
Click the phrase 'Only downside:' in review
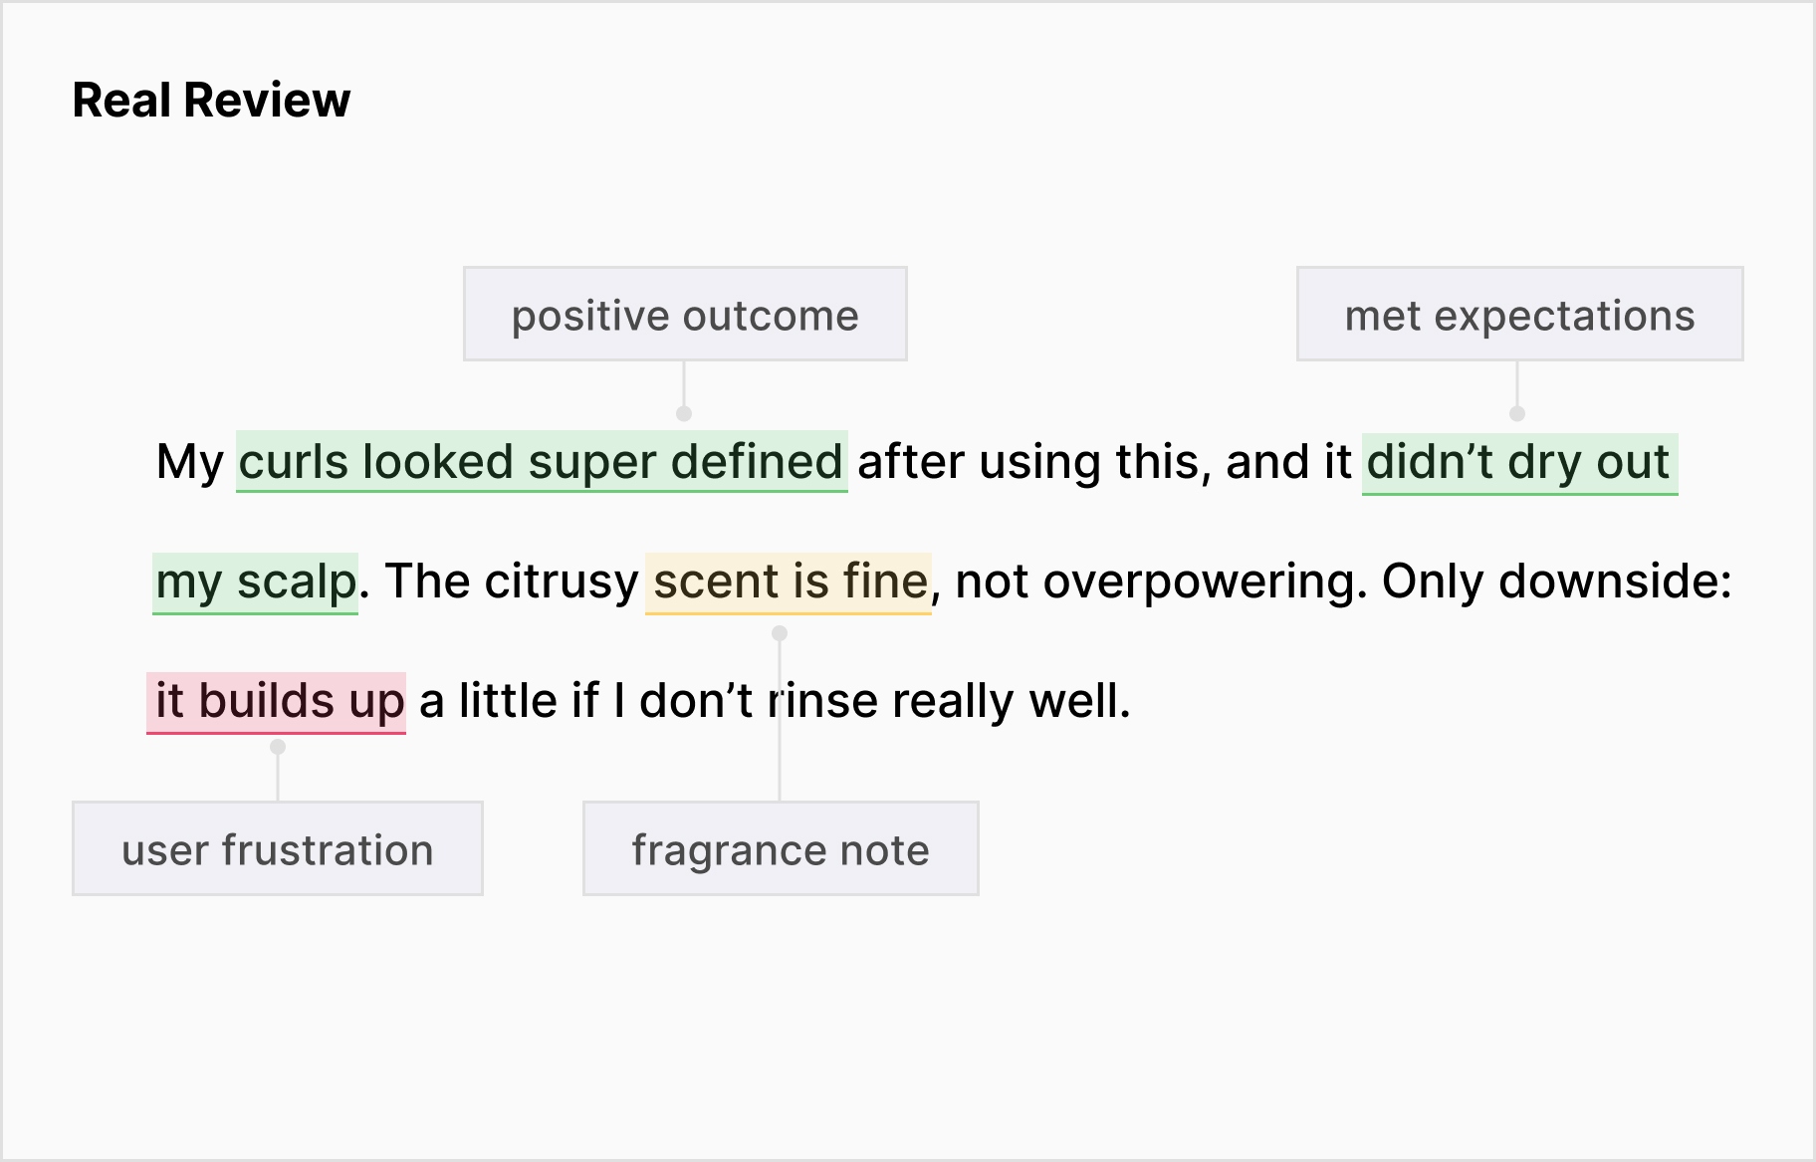[1557, 581]
